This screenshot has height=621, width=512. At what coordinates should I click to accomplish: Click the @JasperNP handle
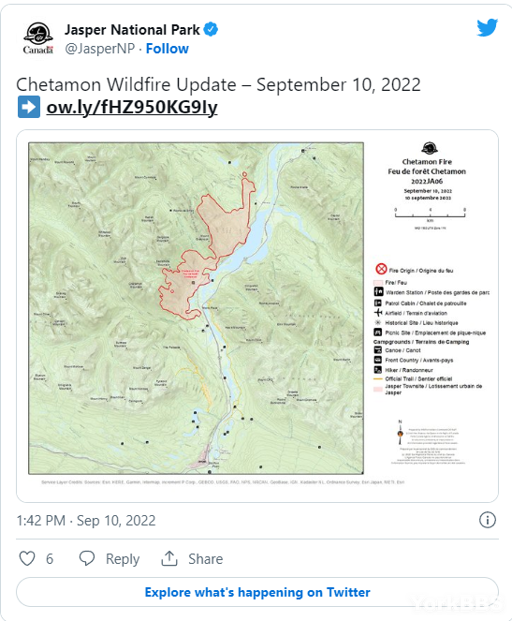(100, 49)
